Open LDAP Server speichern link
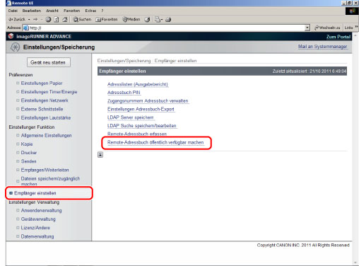 (130, 117)
